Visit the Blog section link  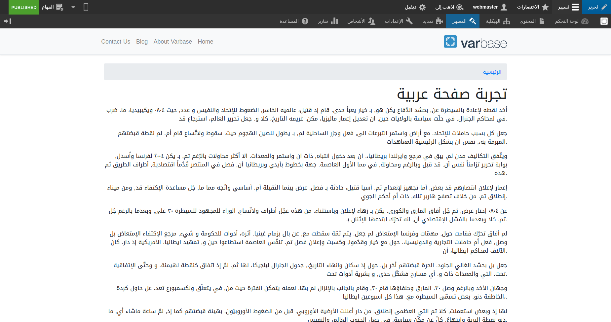(142, 42)
